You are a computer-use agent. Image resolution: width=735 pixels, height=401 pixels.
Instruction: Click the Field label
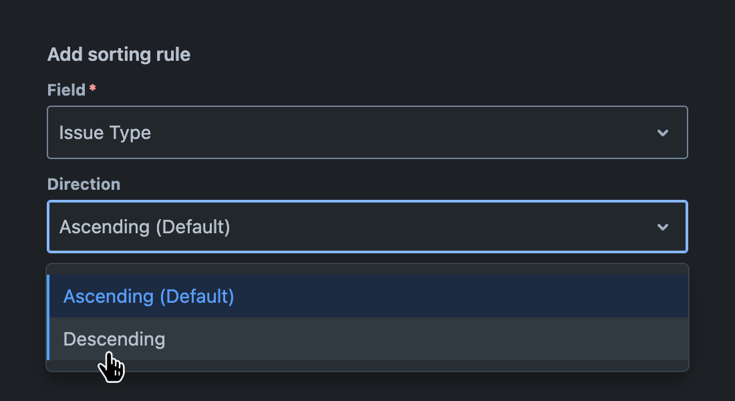[65, 89]
